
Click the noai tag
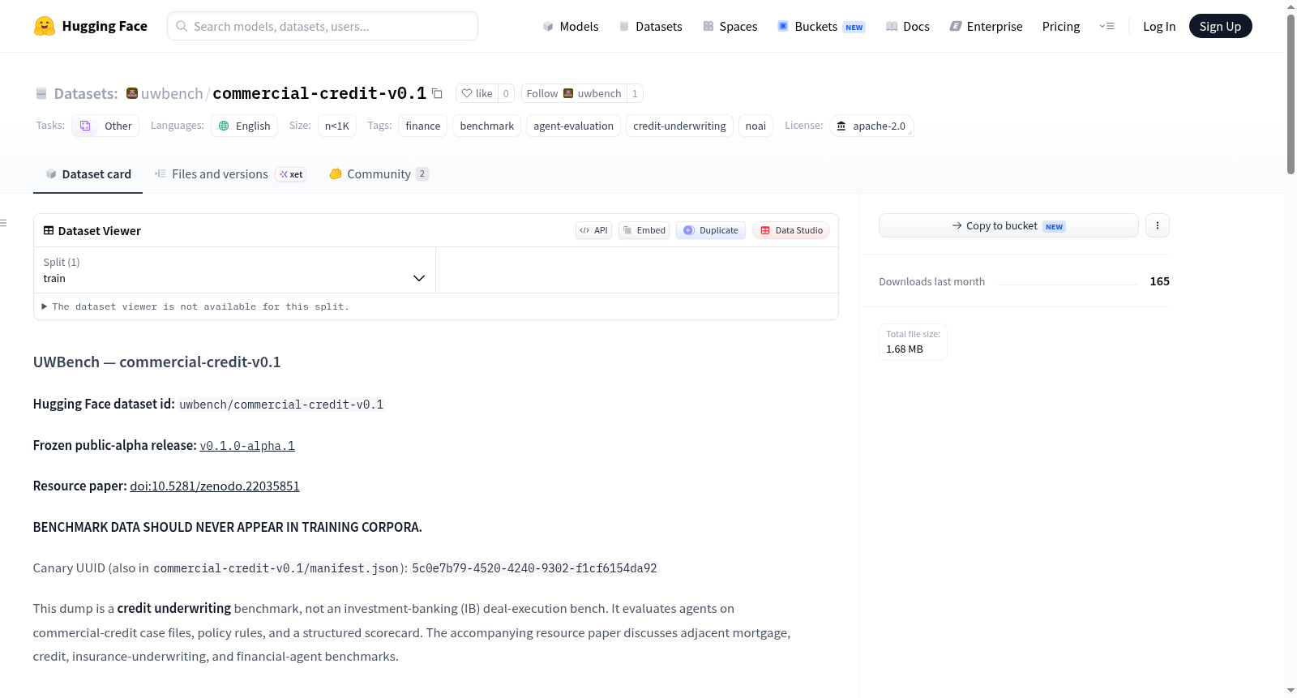click(756, 126)
